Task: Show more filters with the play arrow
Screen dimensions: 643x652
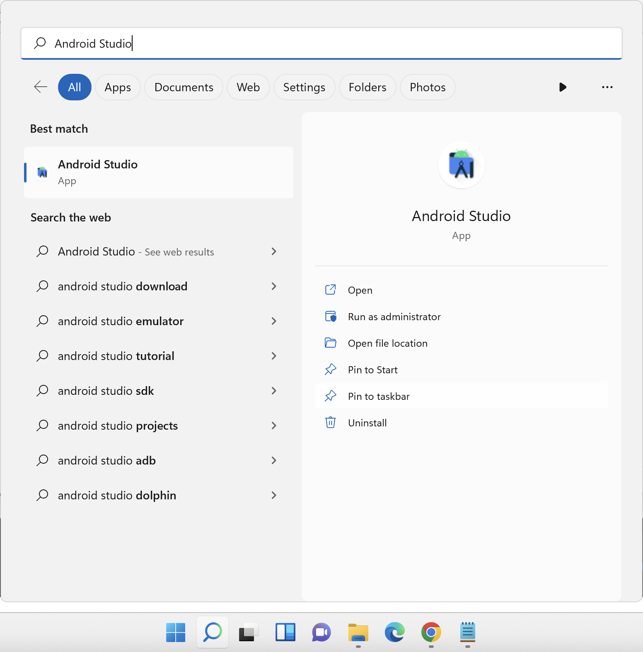Action: click(563, 87)
